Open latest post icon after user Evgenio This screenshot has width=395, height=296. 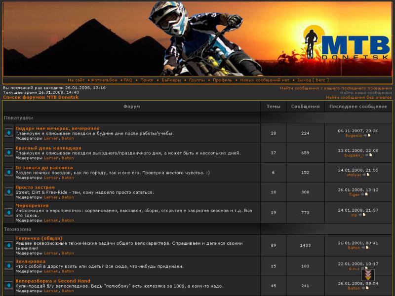click(x=367, y=135)
